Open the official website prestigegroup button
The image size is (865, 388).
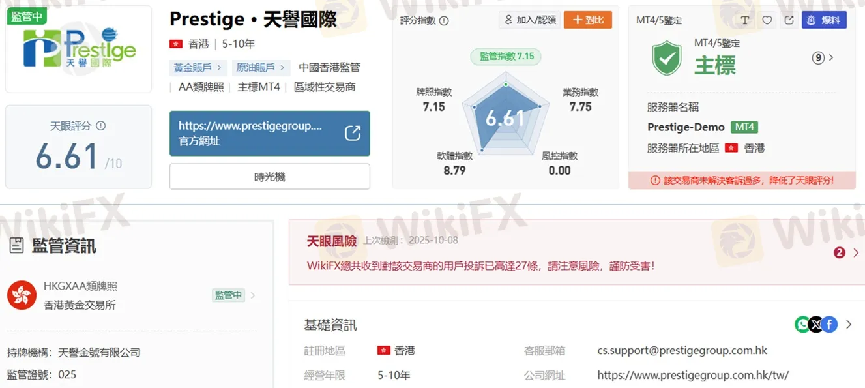270,133
